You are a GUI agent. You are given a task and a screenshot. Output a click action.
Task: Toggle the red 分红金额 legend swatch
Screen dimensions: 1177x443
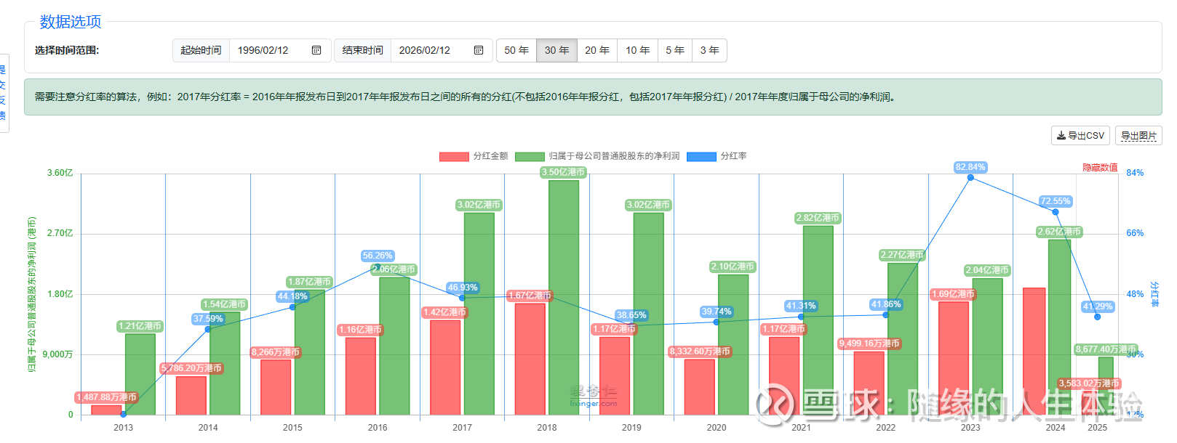(x=454, y=157)
